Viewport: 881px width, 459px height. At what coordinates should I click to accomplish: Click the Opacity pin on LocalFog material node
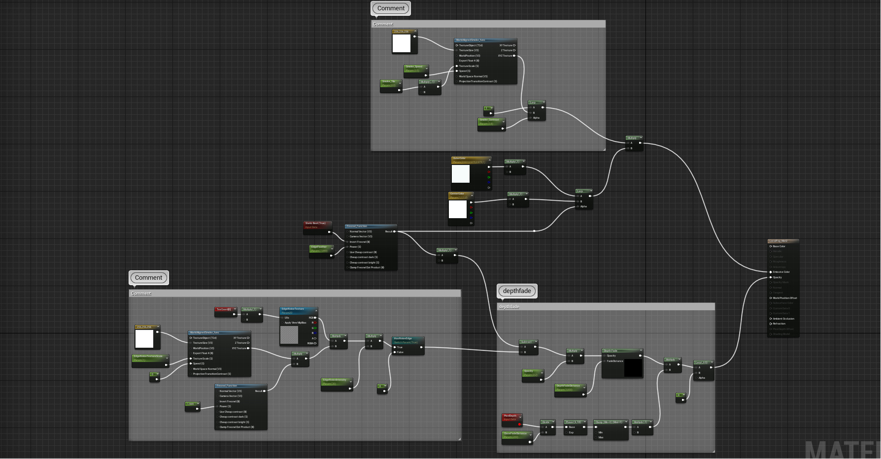coord(771,277)
